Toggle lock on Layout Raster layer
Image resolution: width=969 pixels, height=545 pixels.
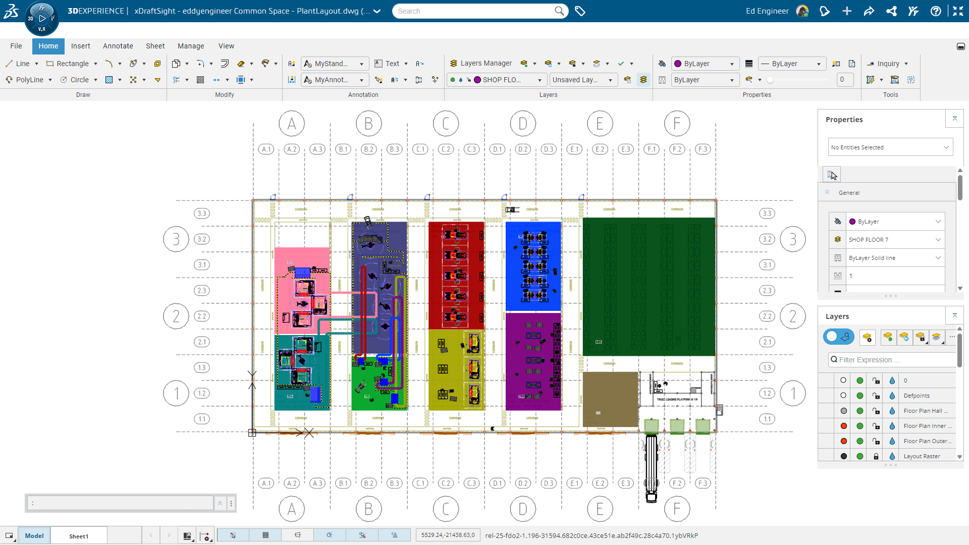pyautogui.click(x=876, y=456)
